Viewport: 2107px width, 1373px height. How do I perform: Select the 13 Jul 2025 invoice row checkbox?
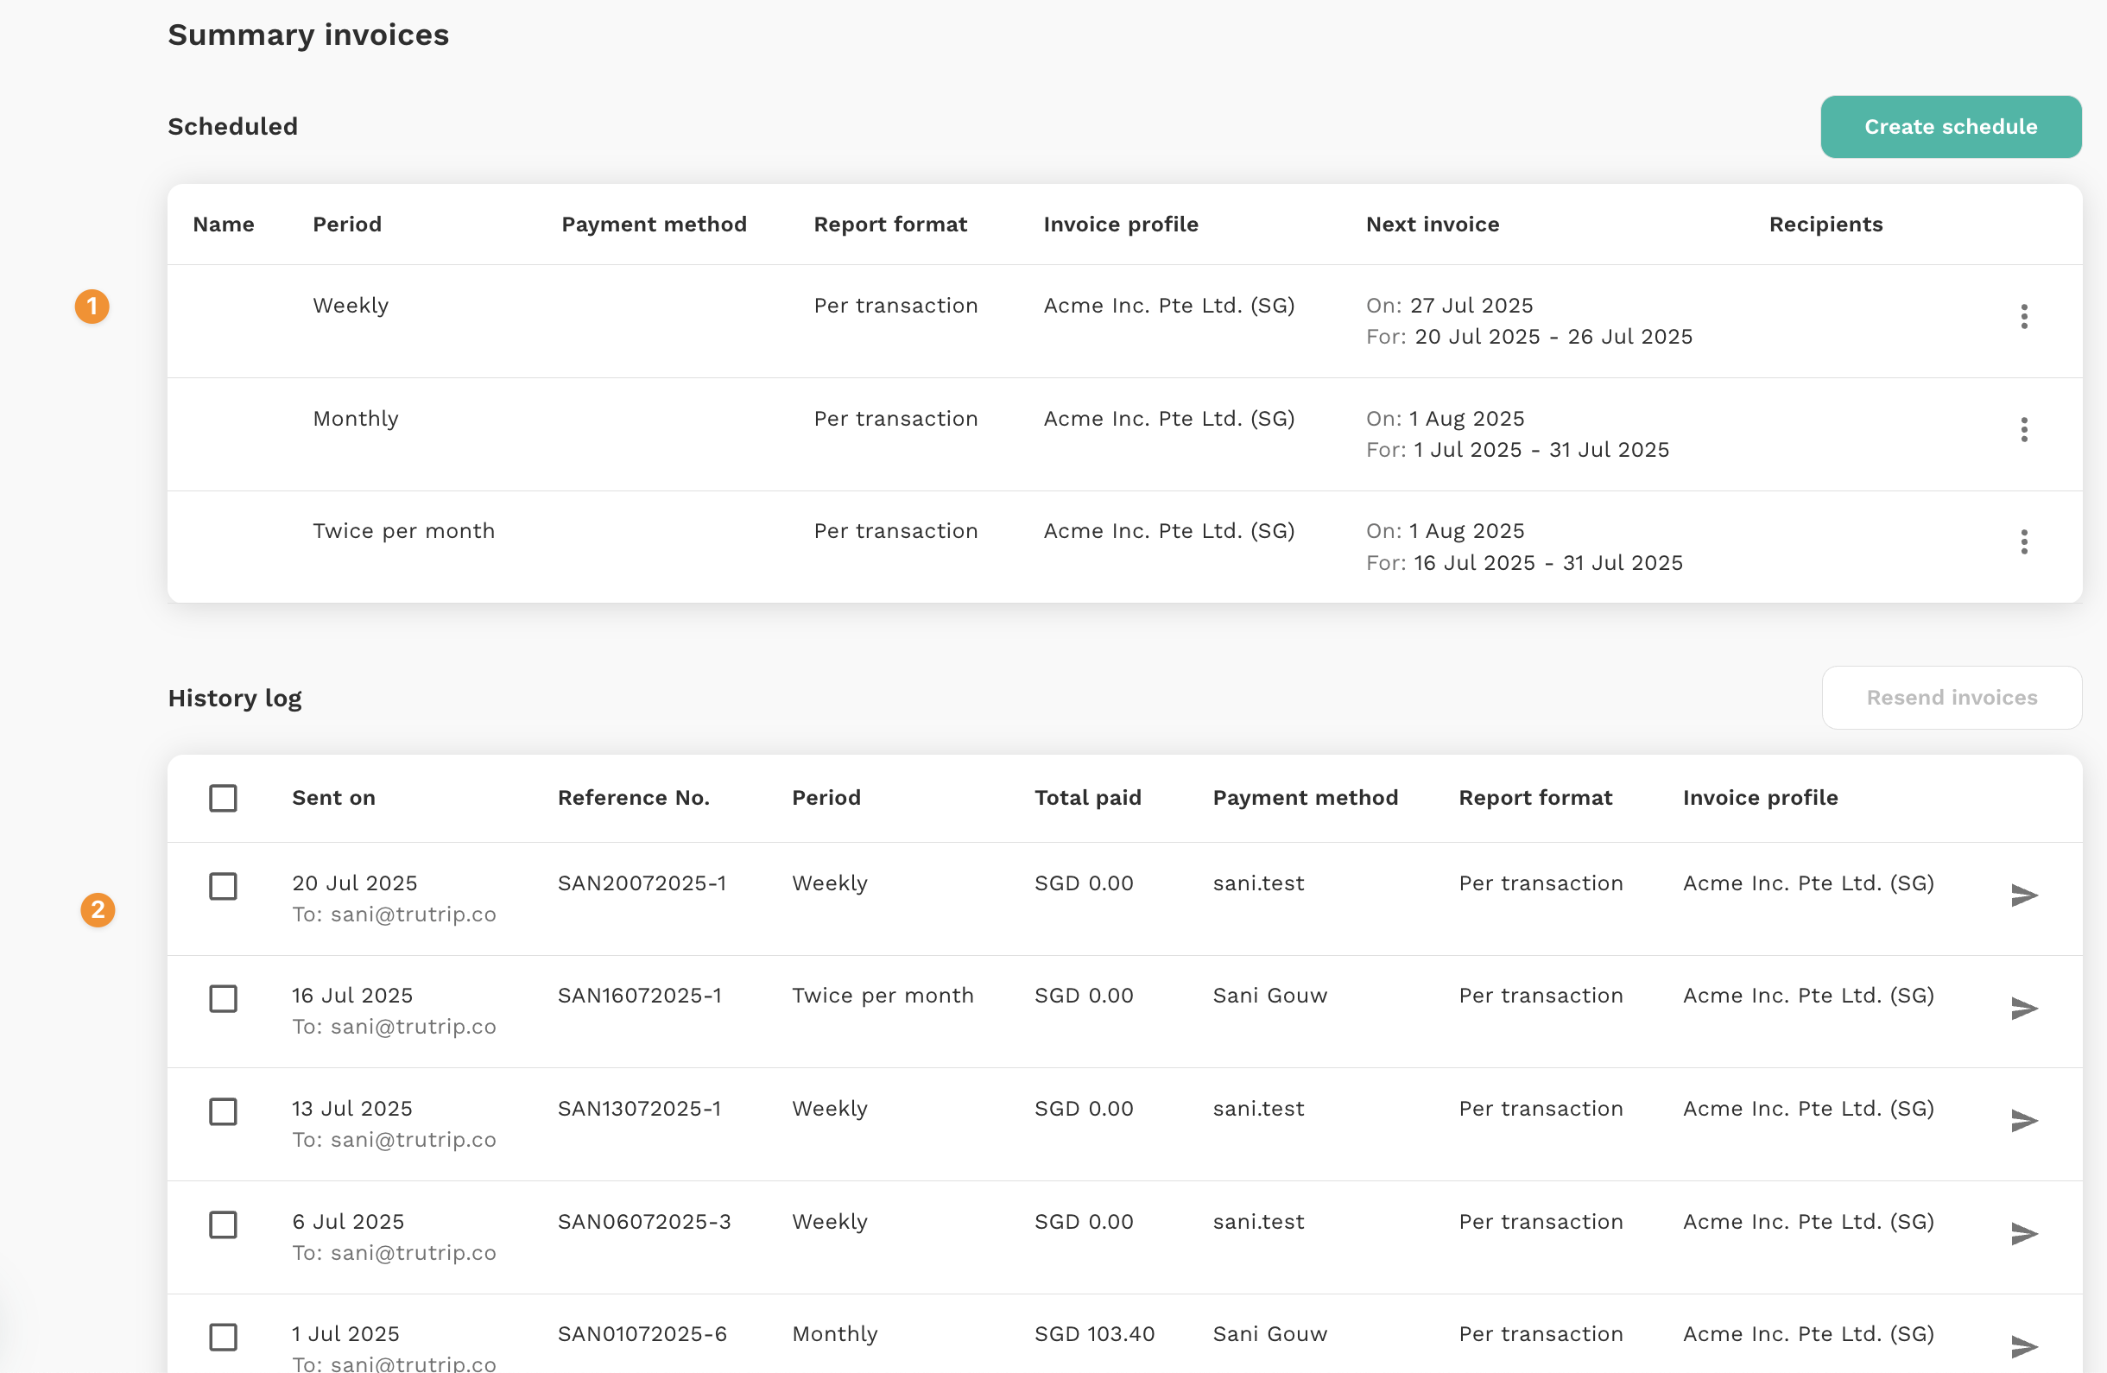223,1112
